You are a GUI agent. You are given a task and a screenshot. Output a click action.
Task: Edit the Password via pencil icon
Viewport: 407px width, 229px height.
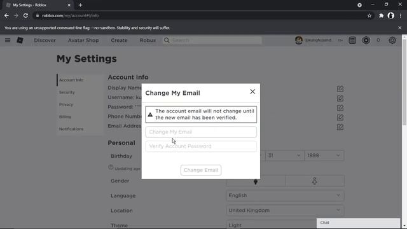click(340, 108)
